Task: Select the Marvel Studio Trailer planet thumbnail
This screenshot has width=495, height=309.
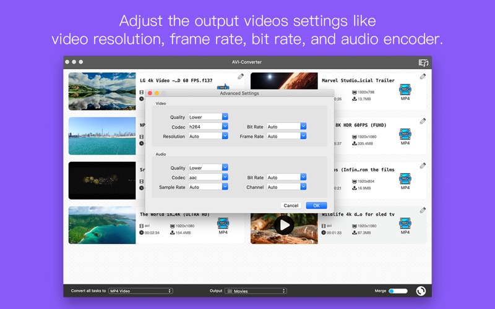Action: [284, 81]
